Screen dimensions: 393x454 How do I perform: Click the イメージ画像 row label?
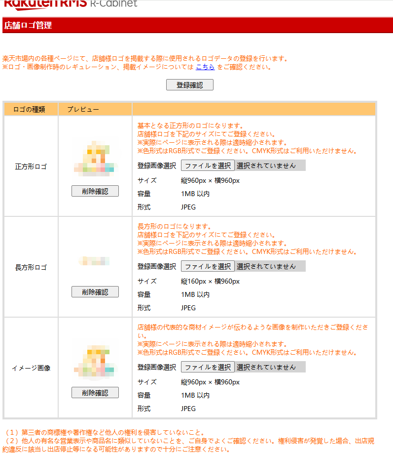pos(31,368)
